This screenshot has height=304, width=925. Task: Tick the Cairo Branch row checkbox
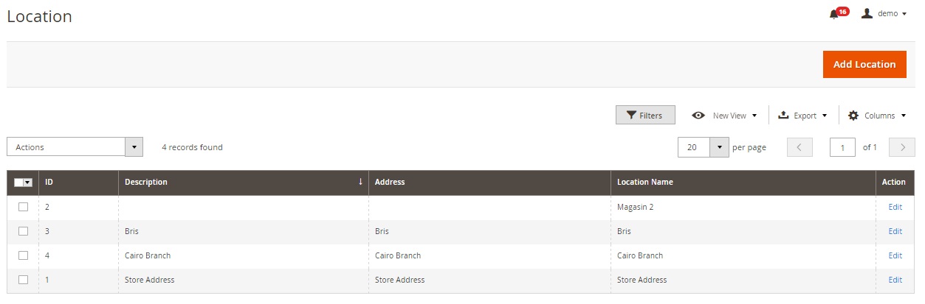pos(23,255)
